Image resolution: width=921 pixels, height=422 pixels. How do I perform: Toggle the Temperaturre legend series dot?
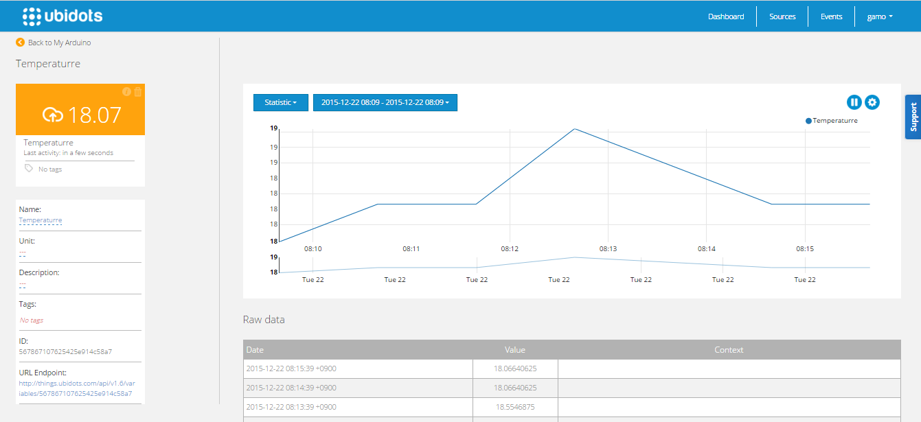coord(808,121)
